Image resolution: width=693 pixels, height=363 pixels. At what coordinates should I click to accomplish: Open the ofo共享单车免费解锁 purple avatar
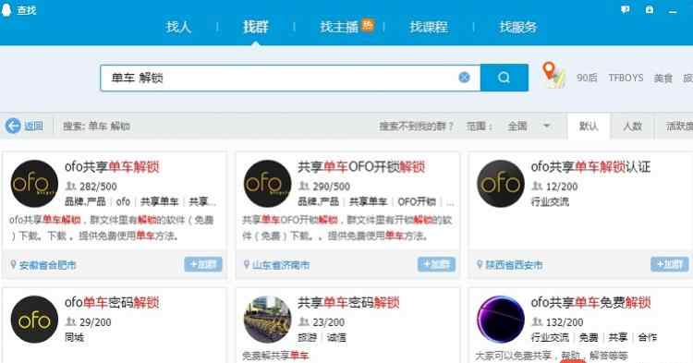[501, 320]
